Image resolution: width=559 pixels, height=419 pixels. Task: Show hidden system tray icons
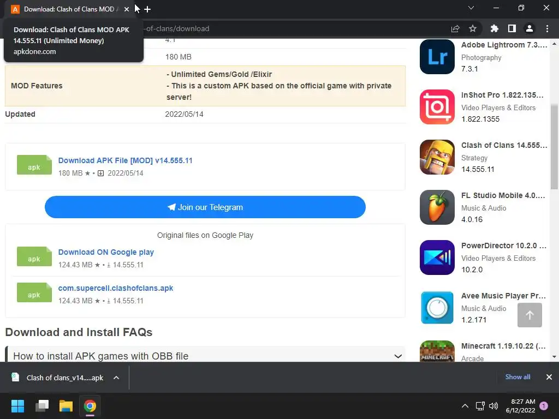click(x=465, y=406)
